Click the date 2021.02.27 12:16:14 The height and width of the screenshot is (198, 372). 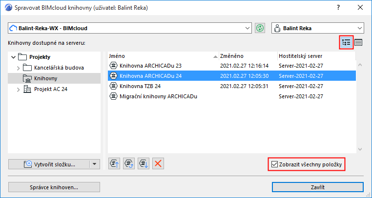click(x=244, y=66)
